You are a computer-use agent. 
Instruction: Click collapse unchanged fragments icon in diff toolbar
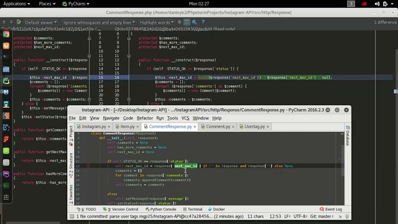click(x=179, y=22)
